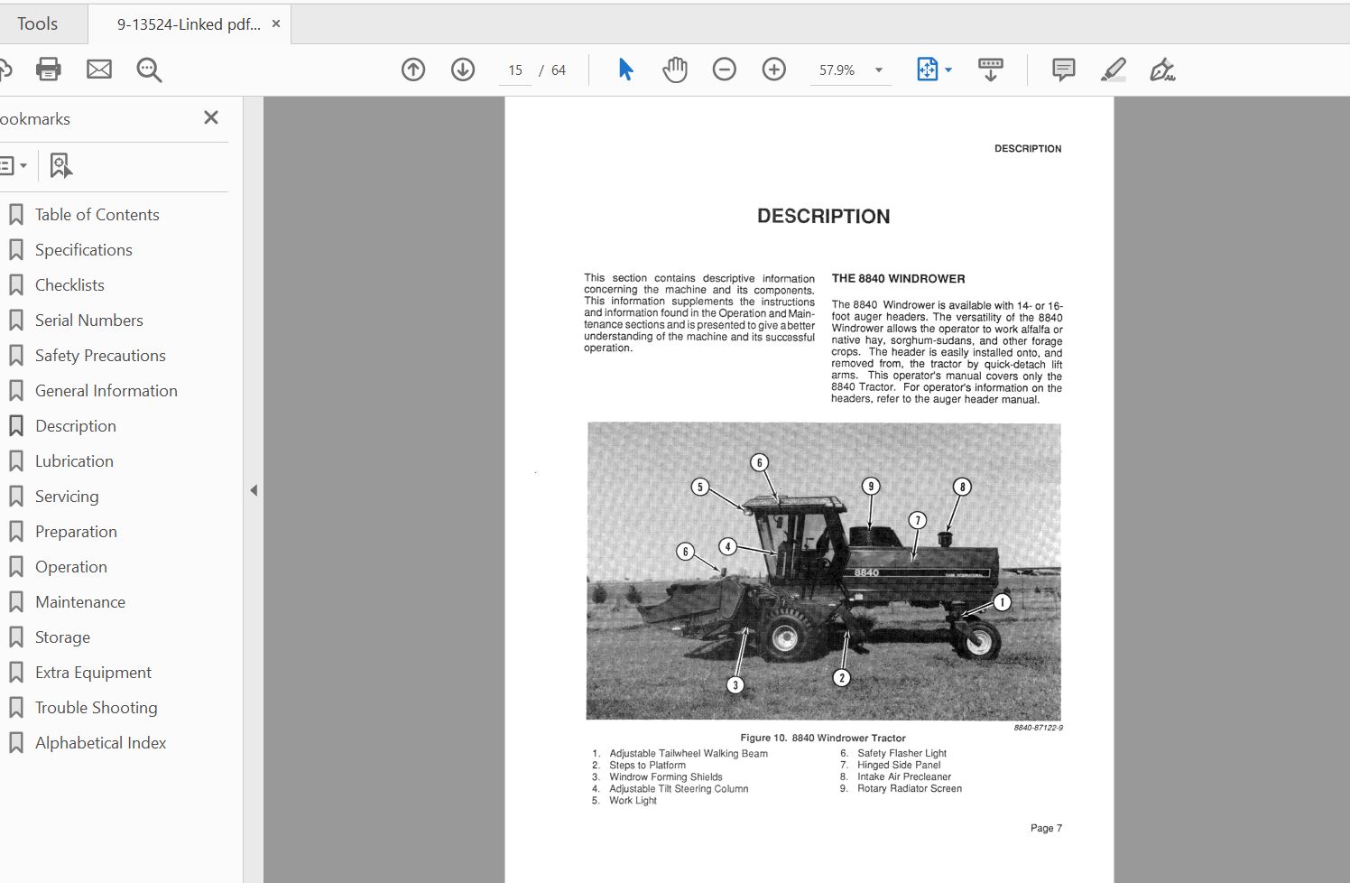The image size is (1350, 883).
Task: Open the Extra Equipment bookmark
Action: (93, 673)
